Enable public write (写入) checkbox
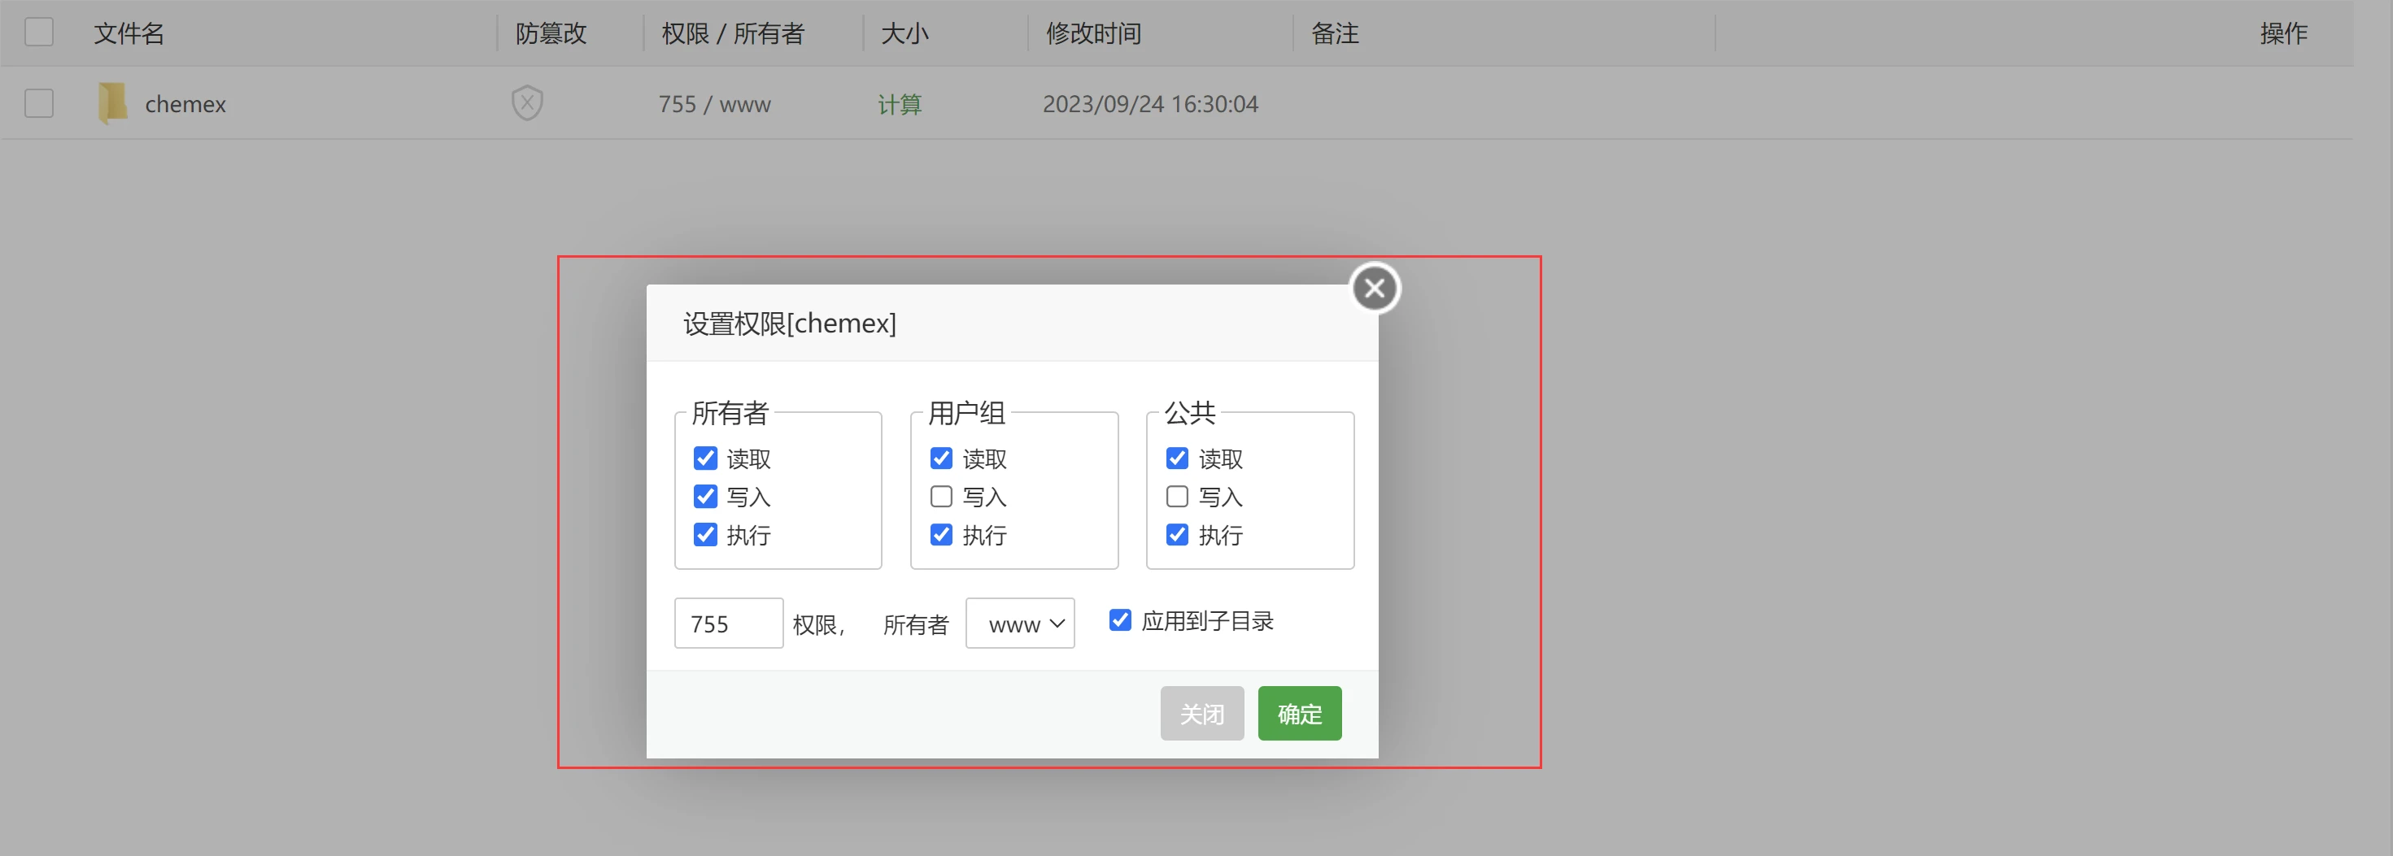 (1177, 497)
